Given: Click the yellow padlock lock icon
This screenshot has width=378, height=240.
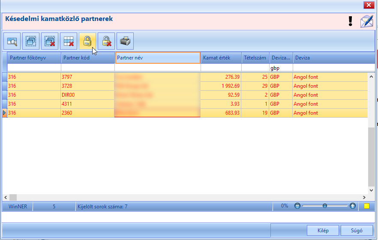Looking at the screenshot, I should 87,41.
